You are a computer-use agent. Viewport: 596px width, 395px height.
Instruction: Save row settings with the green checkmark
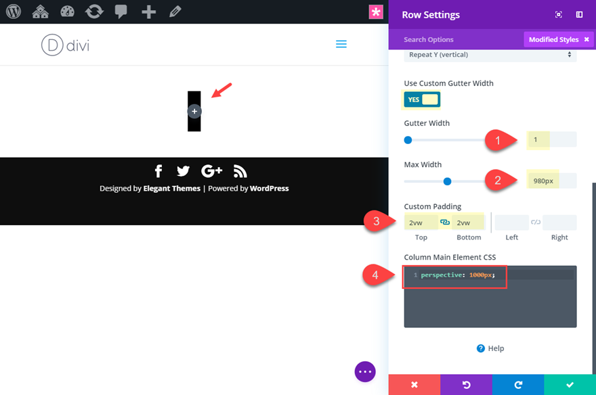(x=570, y=385)
